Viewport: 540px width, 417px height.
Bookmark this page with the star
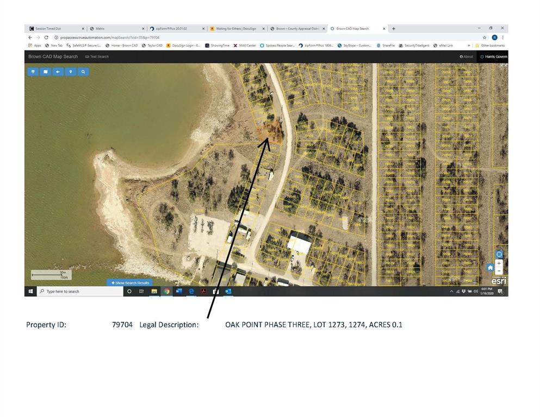tap(485, 37)
